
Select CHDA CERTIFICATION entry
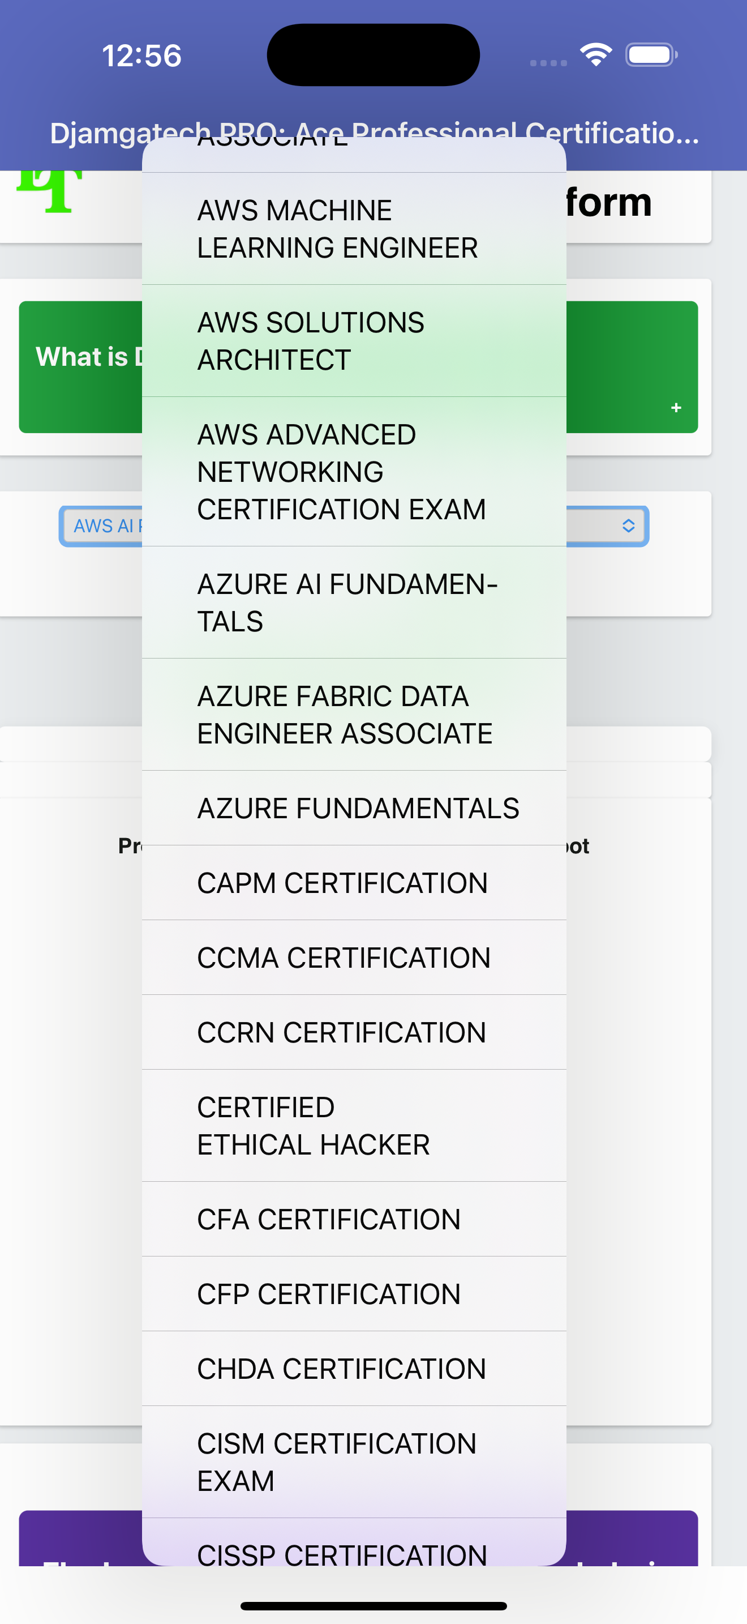point(354,1369)
